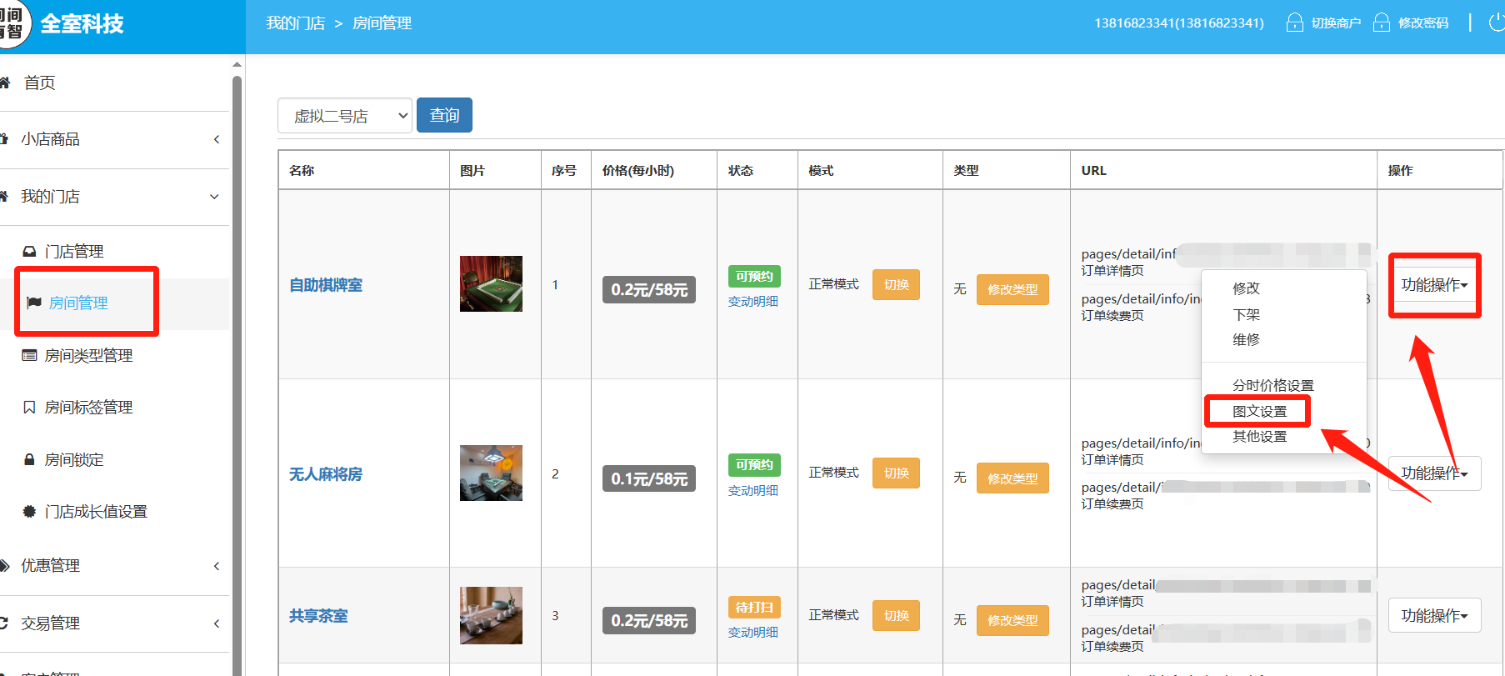The image size is (1505, 676).
Task: Click the lock icon beside 切换商户
Action: click(x=1294, y=23)
